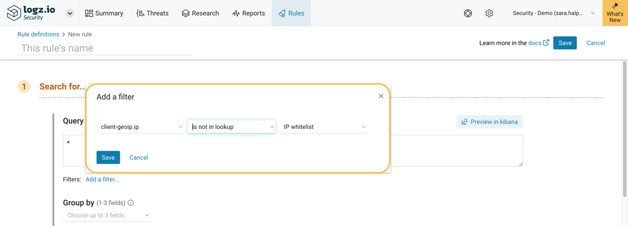Open the settings gear icon
Image resolution: width=628 pixels, height=226 pixels.
489,13
